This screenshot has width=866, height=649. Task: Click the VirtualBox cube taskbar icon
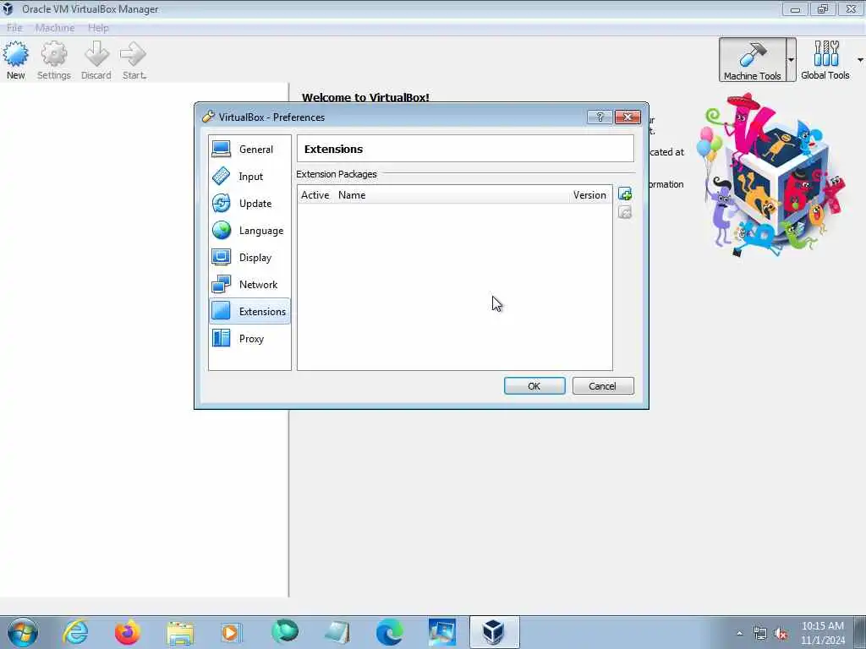pyautogui.click(x=494, y=632)
